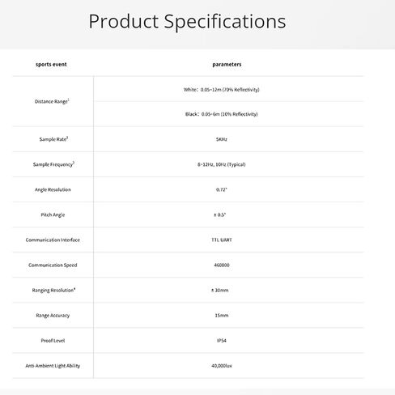Image resolution: width=395 pixels, height=395 pixels.
Task: Select the Angle Resolution label
Action: [x=53, y=189]
